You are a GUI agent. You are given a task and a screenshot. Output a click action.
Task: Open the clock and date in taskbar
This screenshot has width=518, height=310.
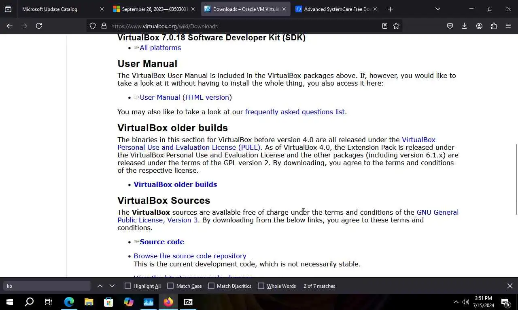(483, 302)
